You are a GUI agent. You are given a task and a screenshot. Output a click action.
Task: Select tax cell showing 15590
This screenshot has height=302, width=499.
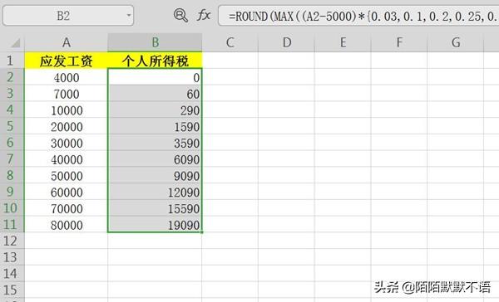[155, 208]
